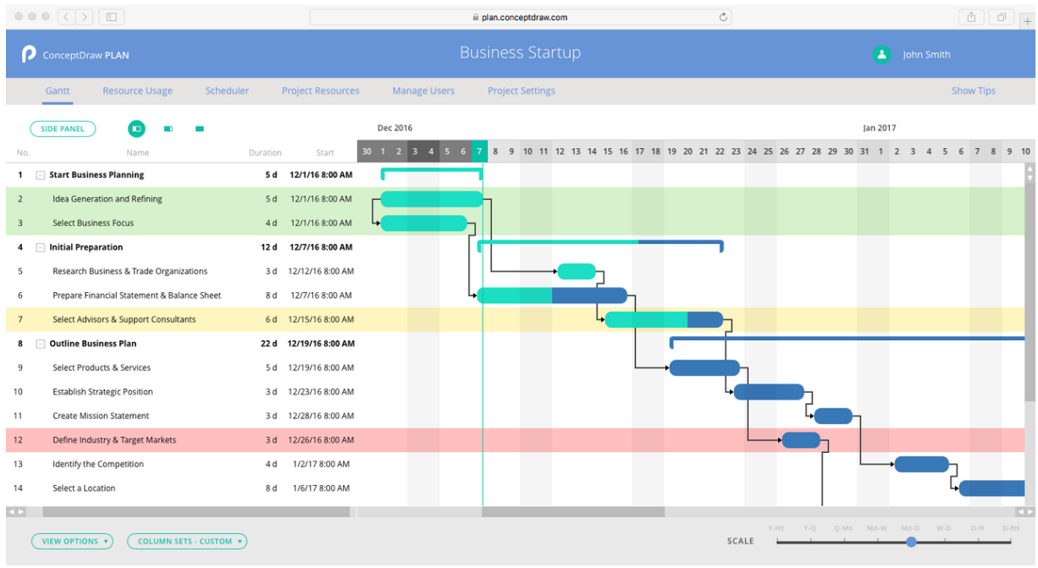Image resolution: width=1038 pixels, height=568 pixels.
Task: Click the vertical scrollbar up arrow
Action: 1030,168
